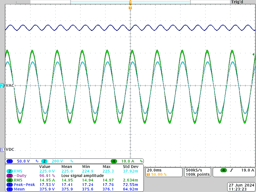Click the orange trigger position marker T
This screenshot has width=256, height=192.
[x=130, y=8]
